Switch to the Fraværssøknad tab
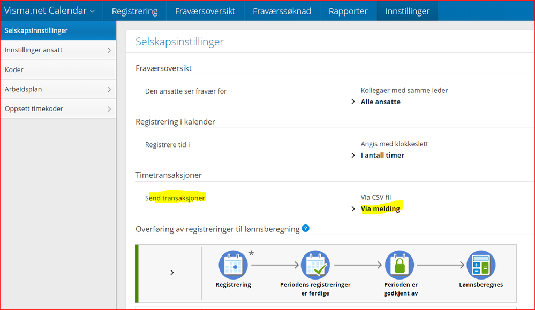Viewport: 535px width, 310px height. [x=282, y=11]
